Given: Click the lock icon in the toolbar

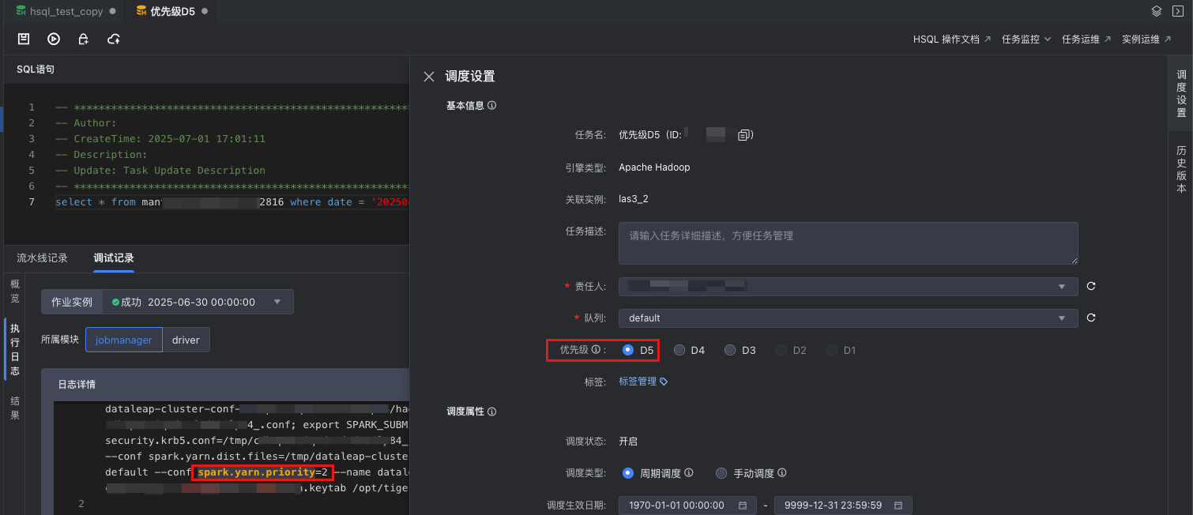Looking at the screenshot, I should [x=83, y=39].
